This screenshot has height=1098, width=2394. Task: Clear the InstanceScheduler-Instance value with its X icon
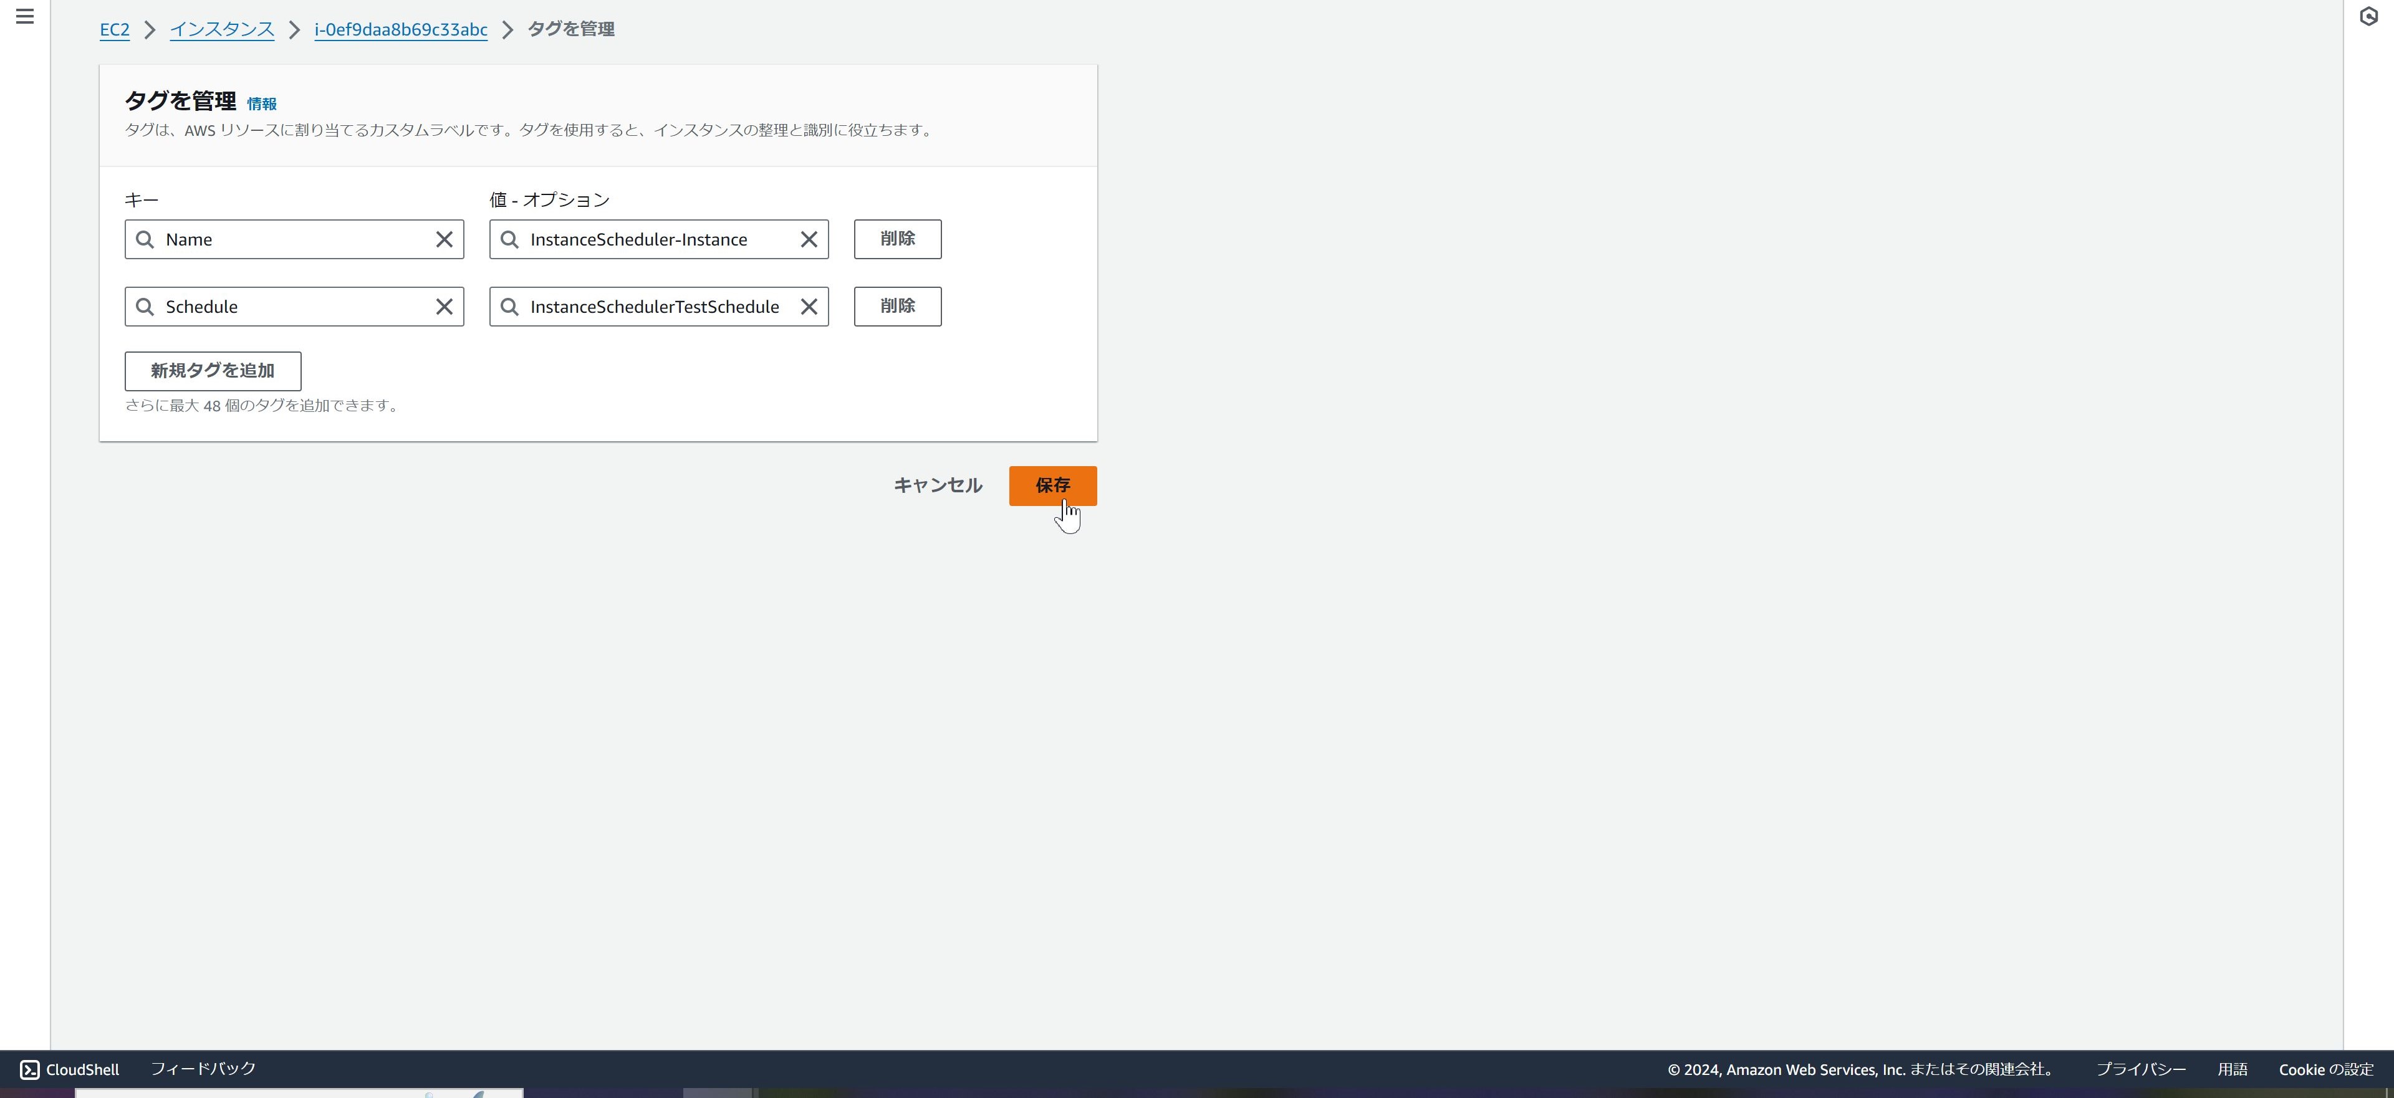pos(807,239)
